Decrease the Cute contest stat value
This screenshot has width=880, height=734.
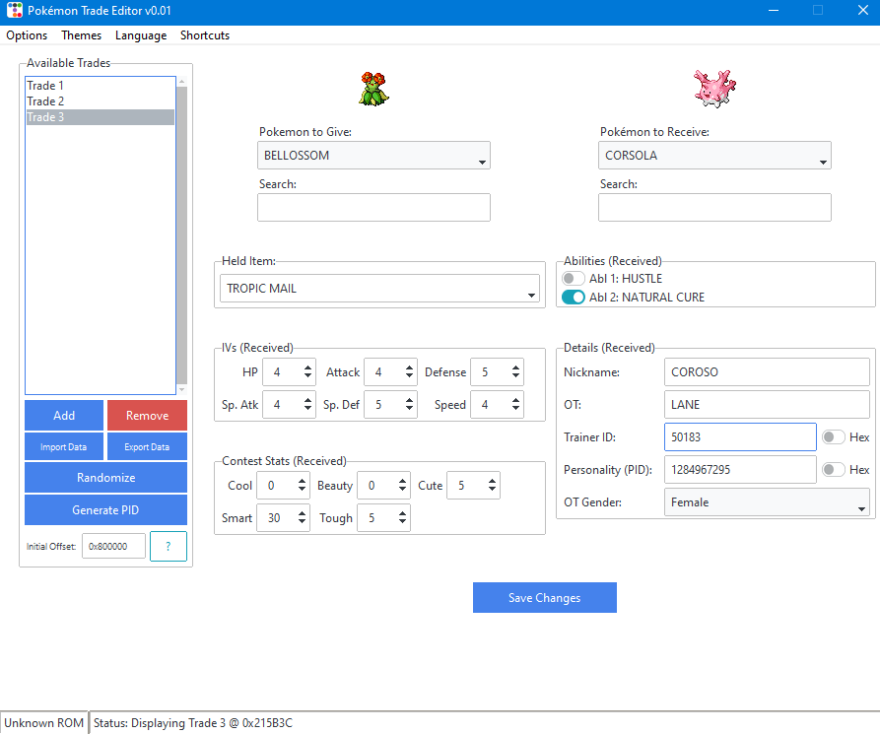point(491,491)
